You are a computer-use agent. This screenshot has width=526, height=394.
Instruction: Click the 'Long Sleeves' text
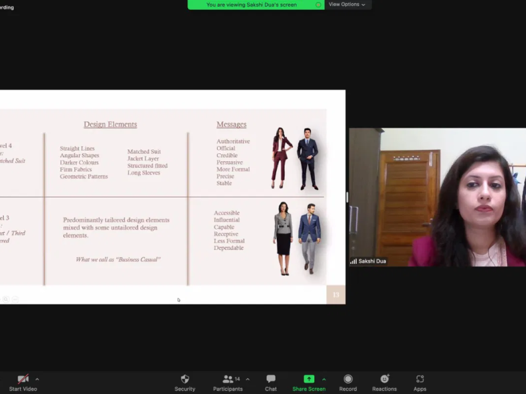click(x=143, y=172)
